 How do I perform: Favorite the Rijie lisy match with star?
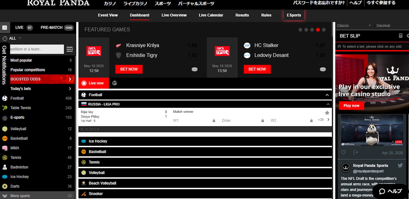327,113
